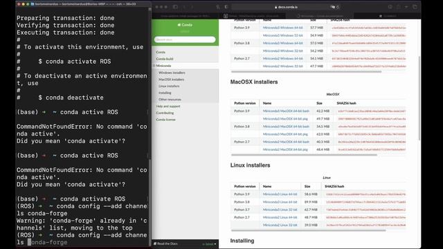Switch to the last Safari tab

[387, 16]
